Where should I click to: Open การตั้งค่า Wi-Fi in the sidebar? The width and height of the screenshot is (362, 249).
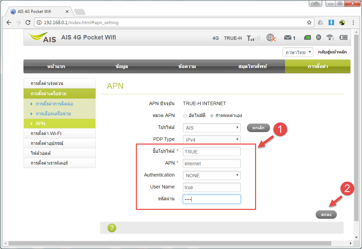pos(60,133)
